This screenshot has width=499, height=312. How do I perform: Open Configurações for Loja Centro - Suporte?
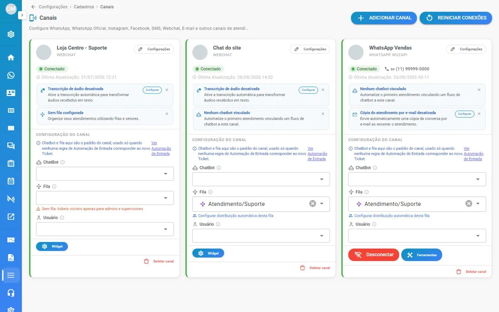pos(154,49)
